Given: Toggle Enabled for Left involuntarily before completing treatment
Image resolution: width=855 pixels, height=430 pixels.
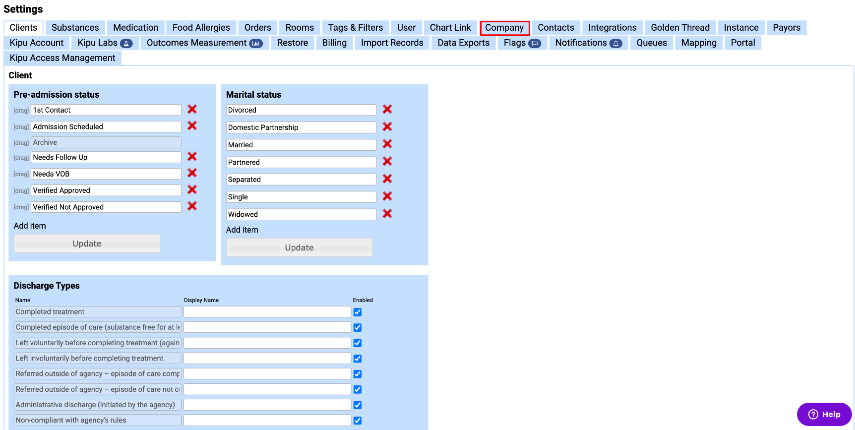Looking at the screenshot, I should [358, 359].
